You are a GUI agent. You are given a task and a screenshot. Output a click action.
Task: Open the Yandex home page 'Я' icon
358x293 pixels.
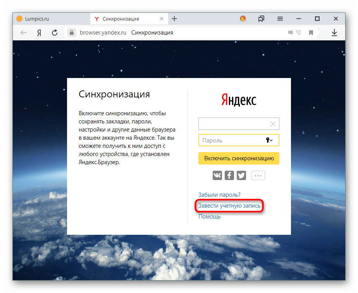(39, 33)
